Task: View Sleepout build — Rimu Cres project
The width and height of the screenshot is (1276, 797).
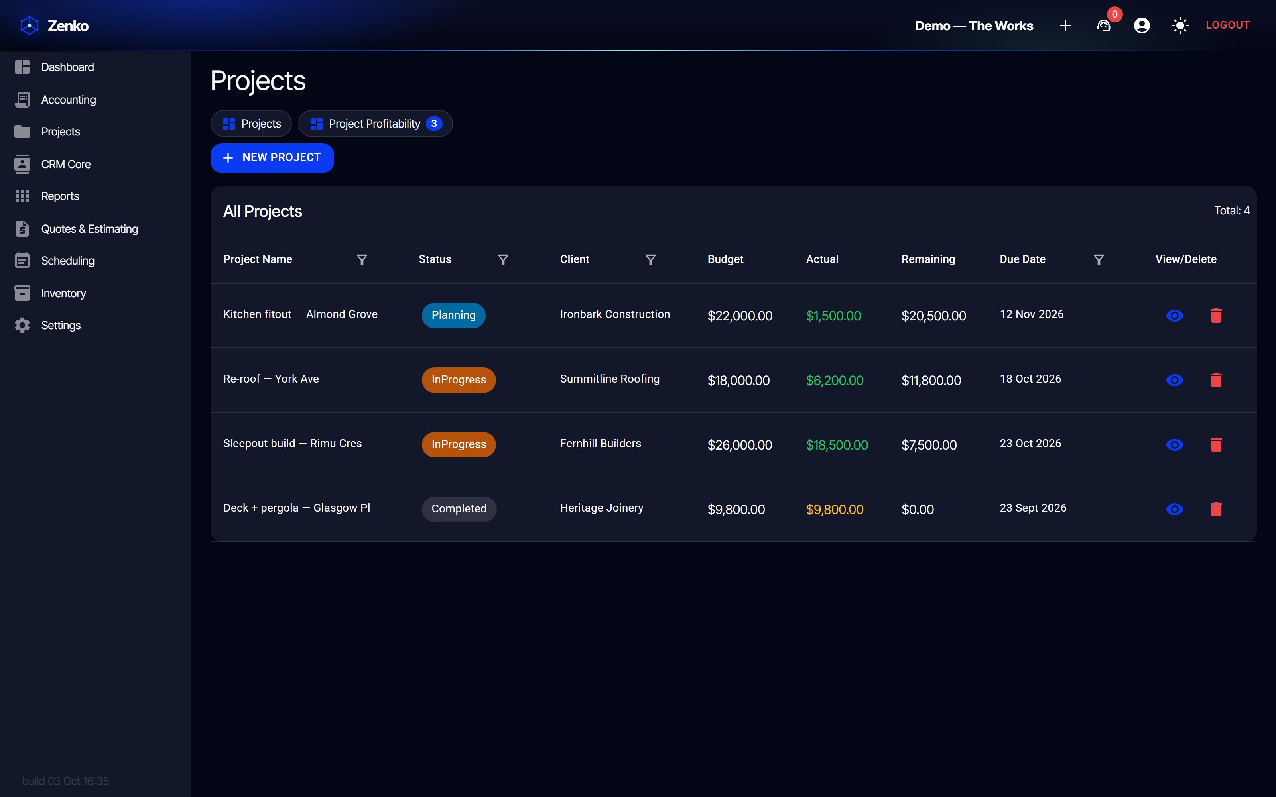Action: click(1174, 445)
